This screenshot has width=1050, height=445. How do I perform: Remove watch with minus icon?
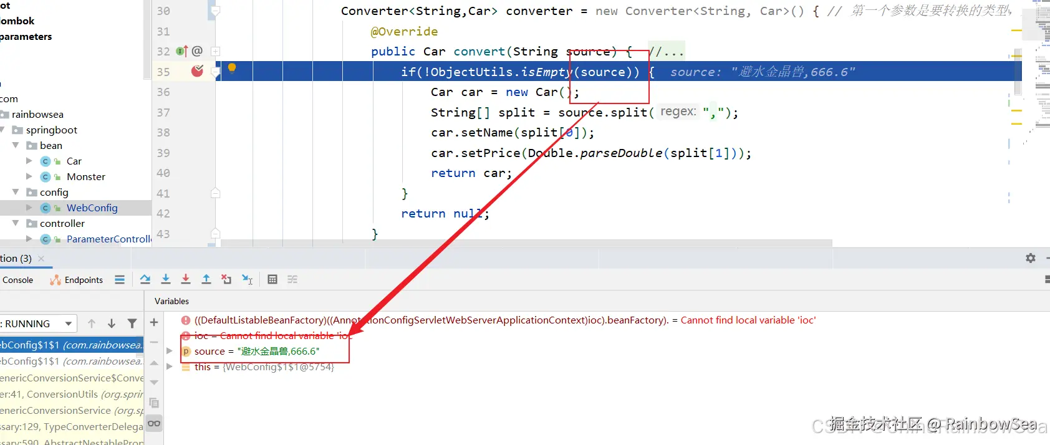point(154,342)
